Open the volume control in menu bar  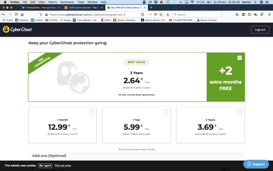(x=209, y=2)
